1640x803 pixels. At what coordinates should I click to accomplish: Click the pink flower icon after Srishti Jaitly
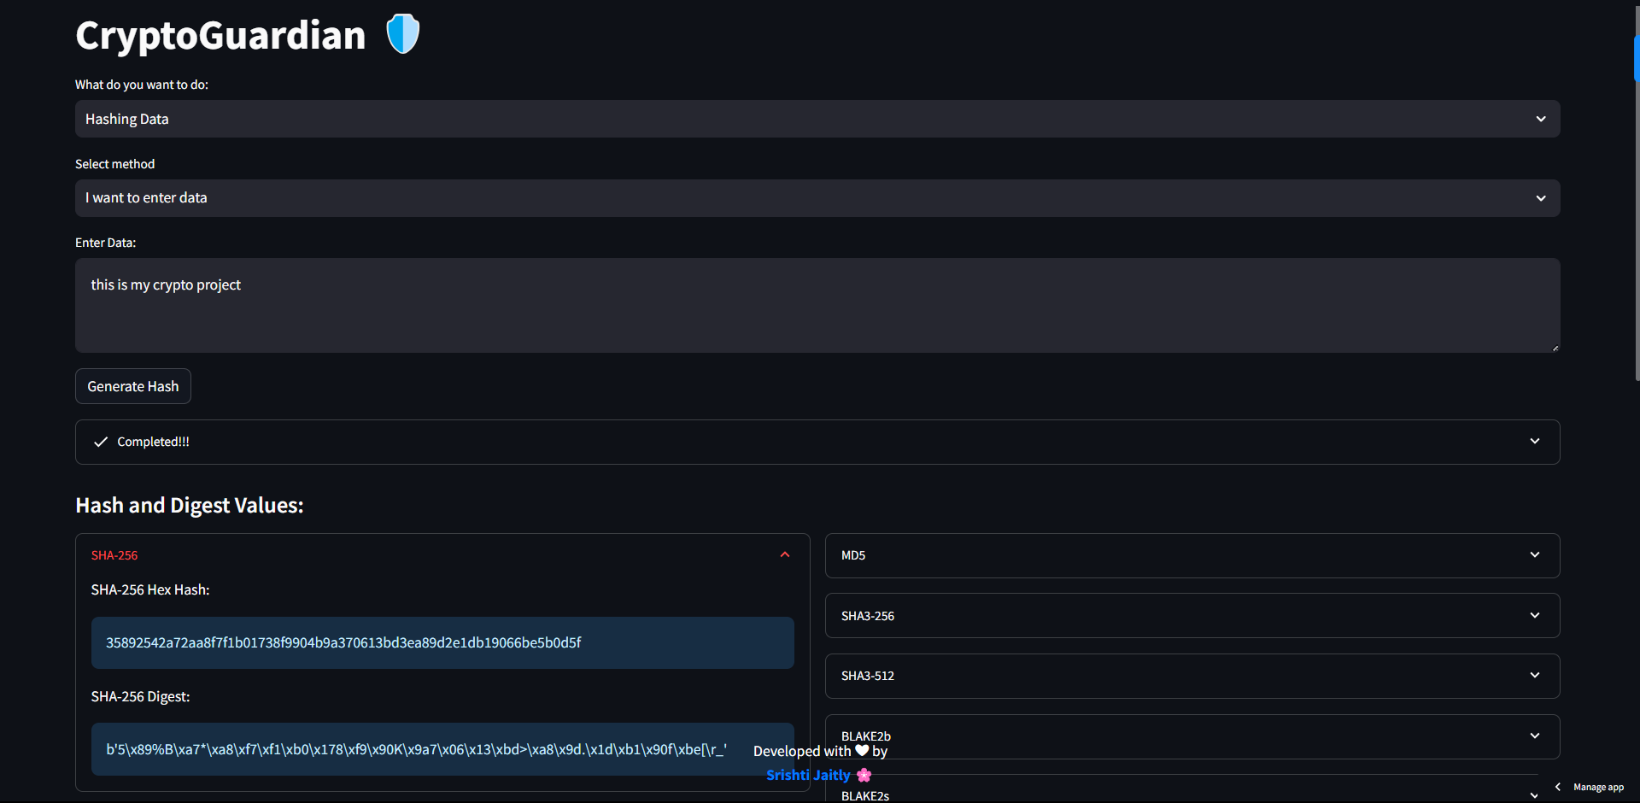(864, 775)
